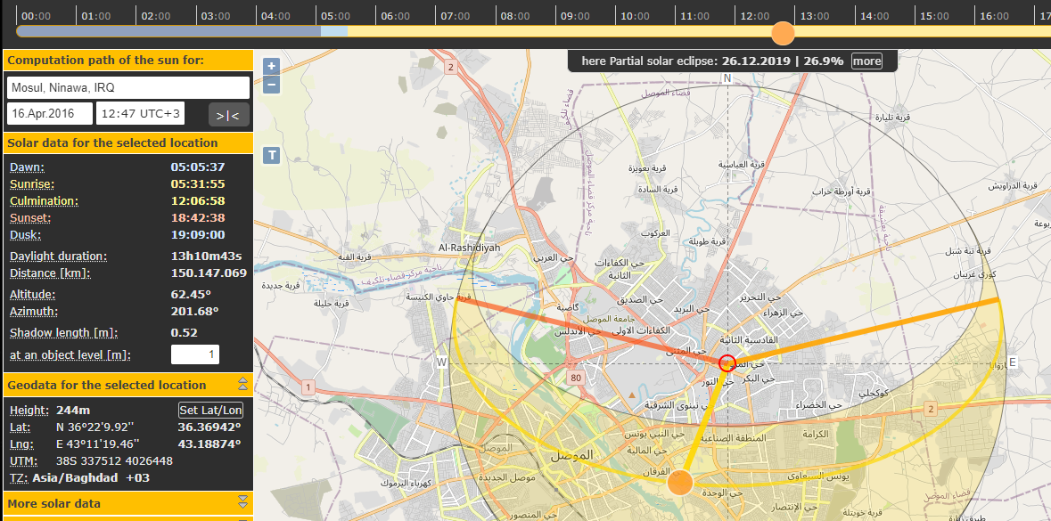Click the orange sun position marker on map
The height and width of the screenshot is (521, 1051).
click(x=680, y=483)
